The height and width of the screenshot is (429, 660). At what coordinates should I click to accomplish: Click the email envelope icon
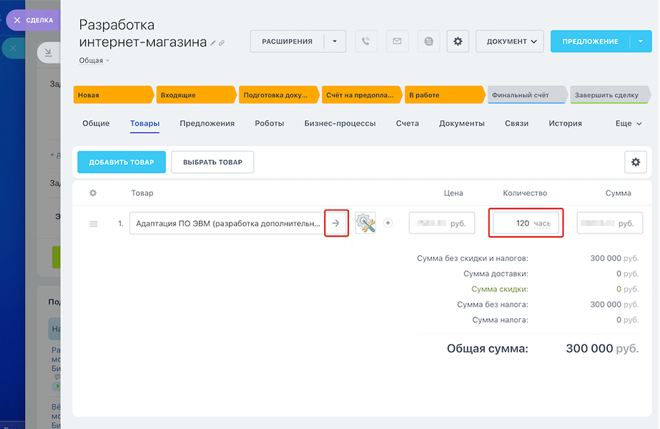tap(398, 41)
